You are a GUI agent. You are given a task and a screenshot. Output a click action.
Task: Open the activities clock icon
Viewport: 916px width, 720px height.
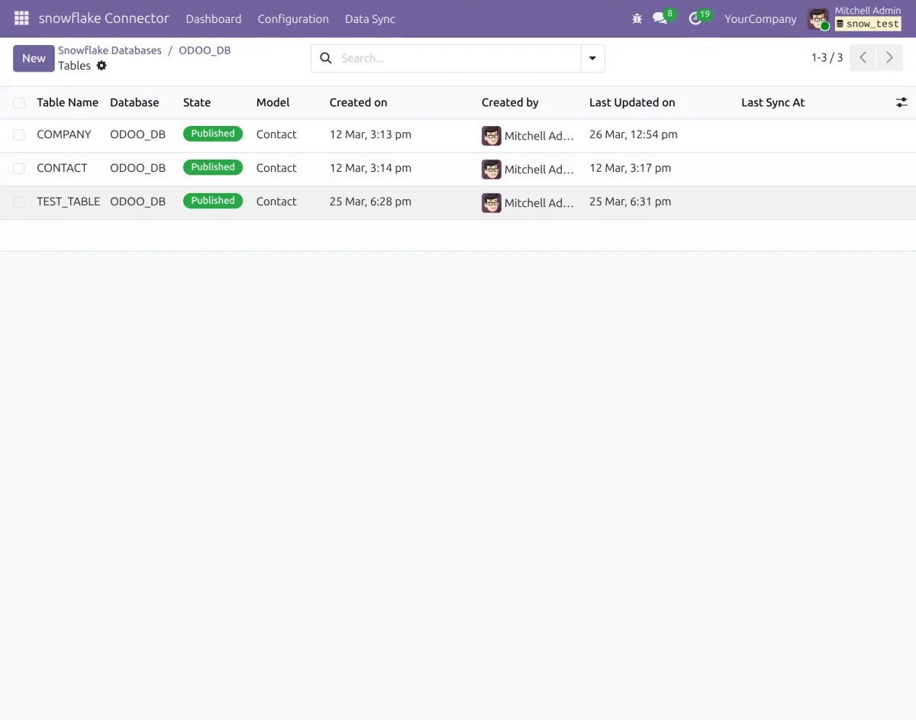pyautogui.click(x=695, y=18)
